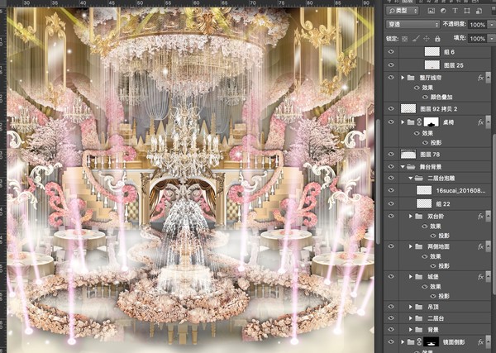Image resolution: width=496 pixels, height=353 pixels.
Task: Click fx icon on 镜面倒影 group
Action: 481,342
